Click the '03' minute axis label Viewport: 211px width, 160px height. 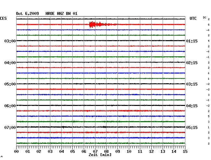50,151
